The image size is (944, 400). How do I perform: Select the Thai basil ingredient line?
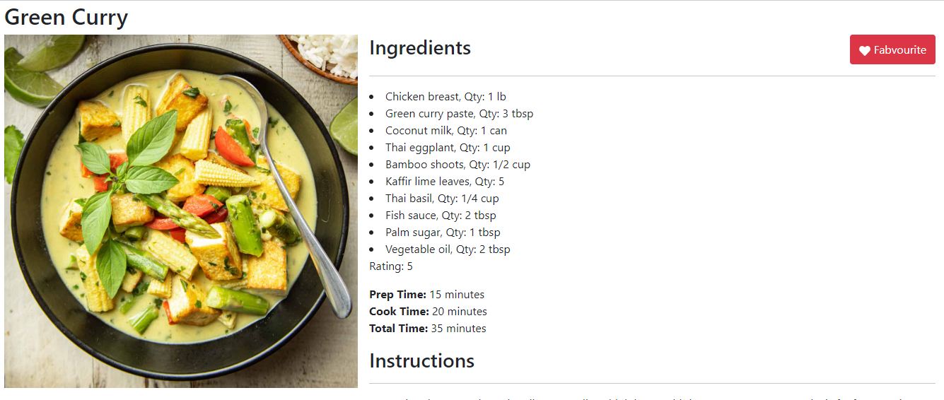point(442,199)
